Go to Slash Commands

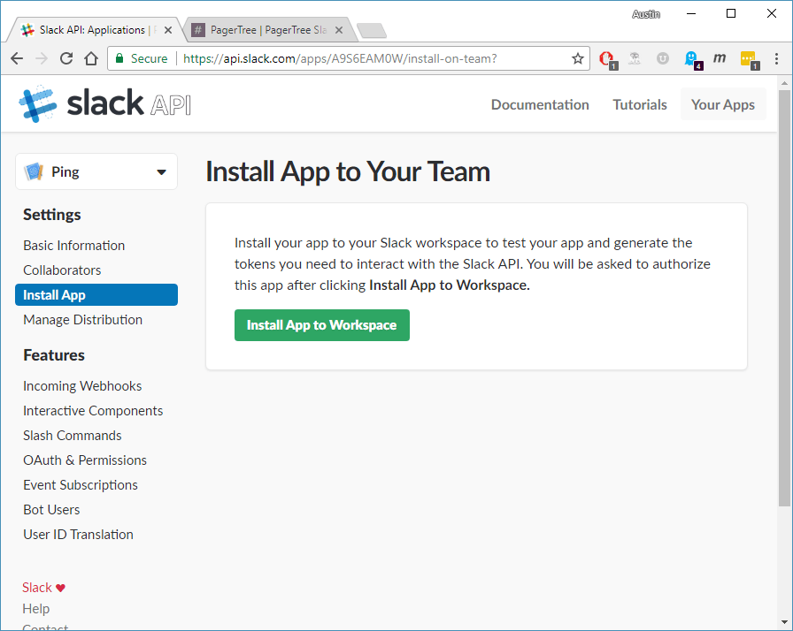coord(73,435)
